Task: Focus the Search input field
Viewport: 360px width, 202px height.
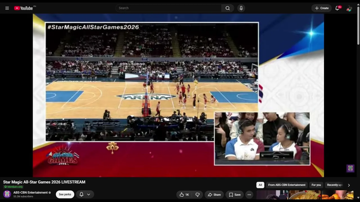Action: (x=169, y=8)
